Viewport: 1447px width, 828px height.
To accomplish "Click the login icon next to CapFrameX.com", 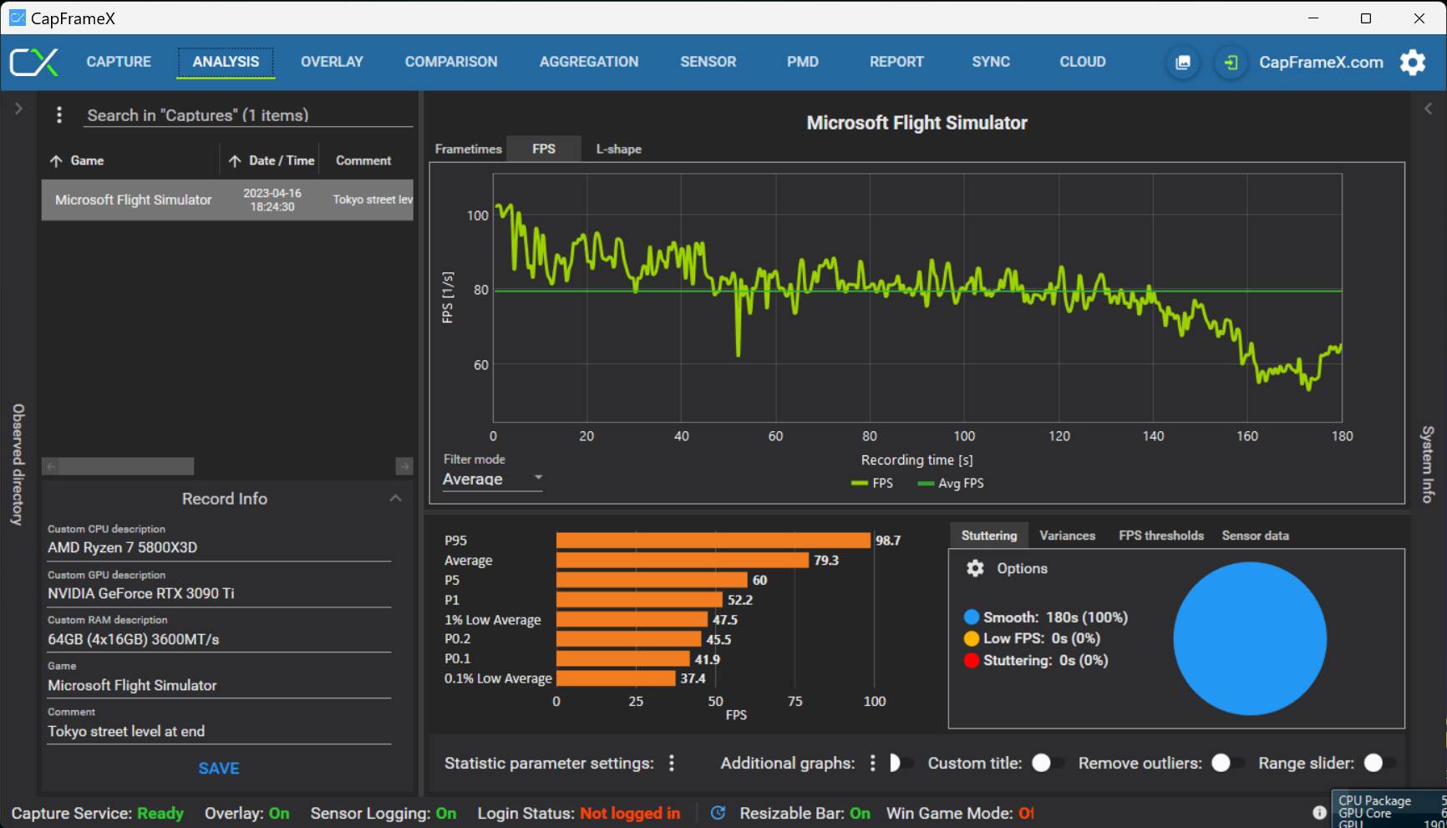I will tap(1231, 62).
